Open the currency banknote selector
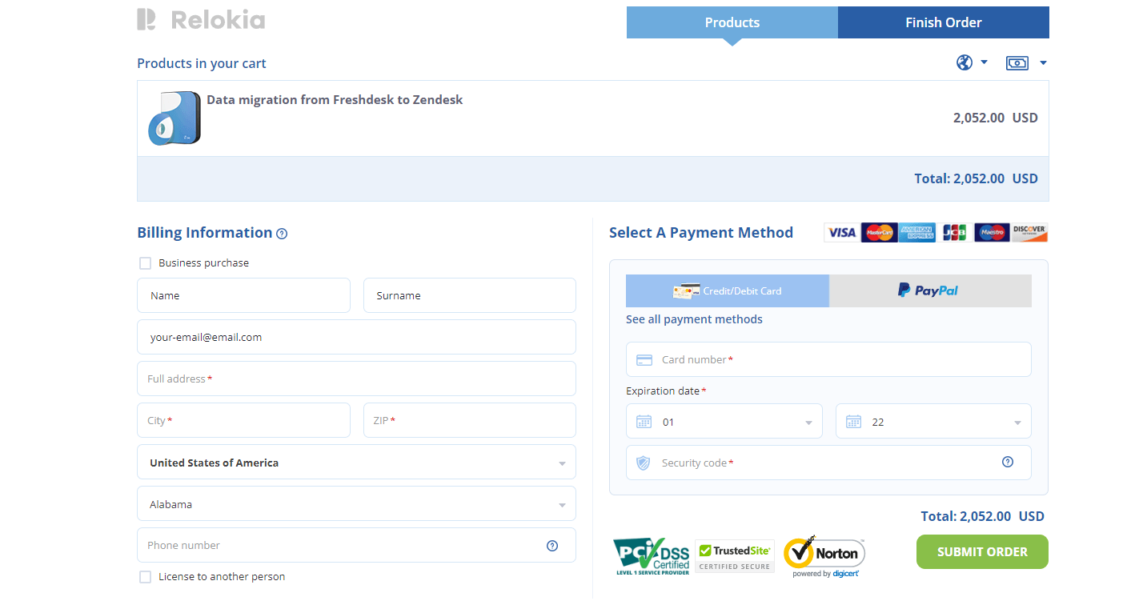The height and width of the screenshot is (613, 1139). coord(1017,62)
